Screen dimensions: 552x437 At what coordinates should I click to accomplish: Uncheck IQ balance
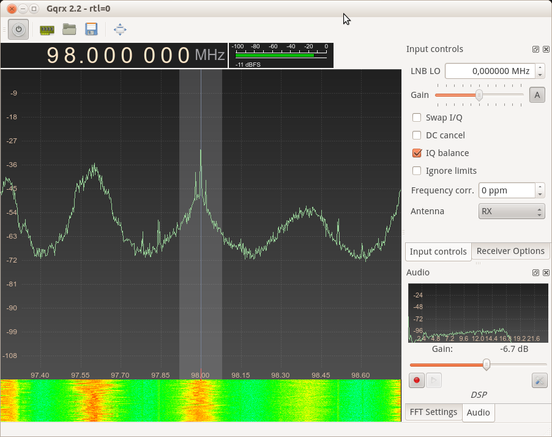coord(417,153)
